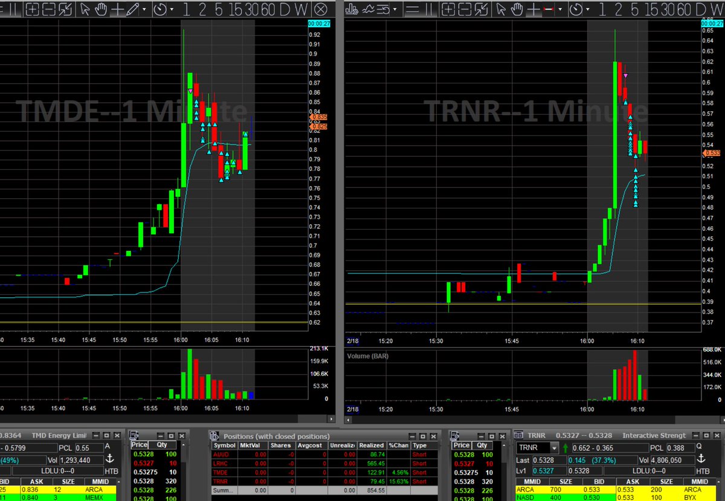This screenshot has height=501, width=725.
Task: Zoom in on the TRNR chart
Action: (448, 10)
